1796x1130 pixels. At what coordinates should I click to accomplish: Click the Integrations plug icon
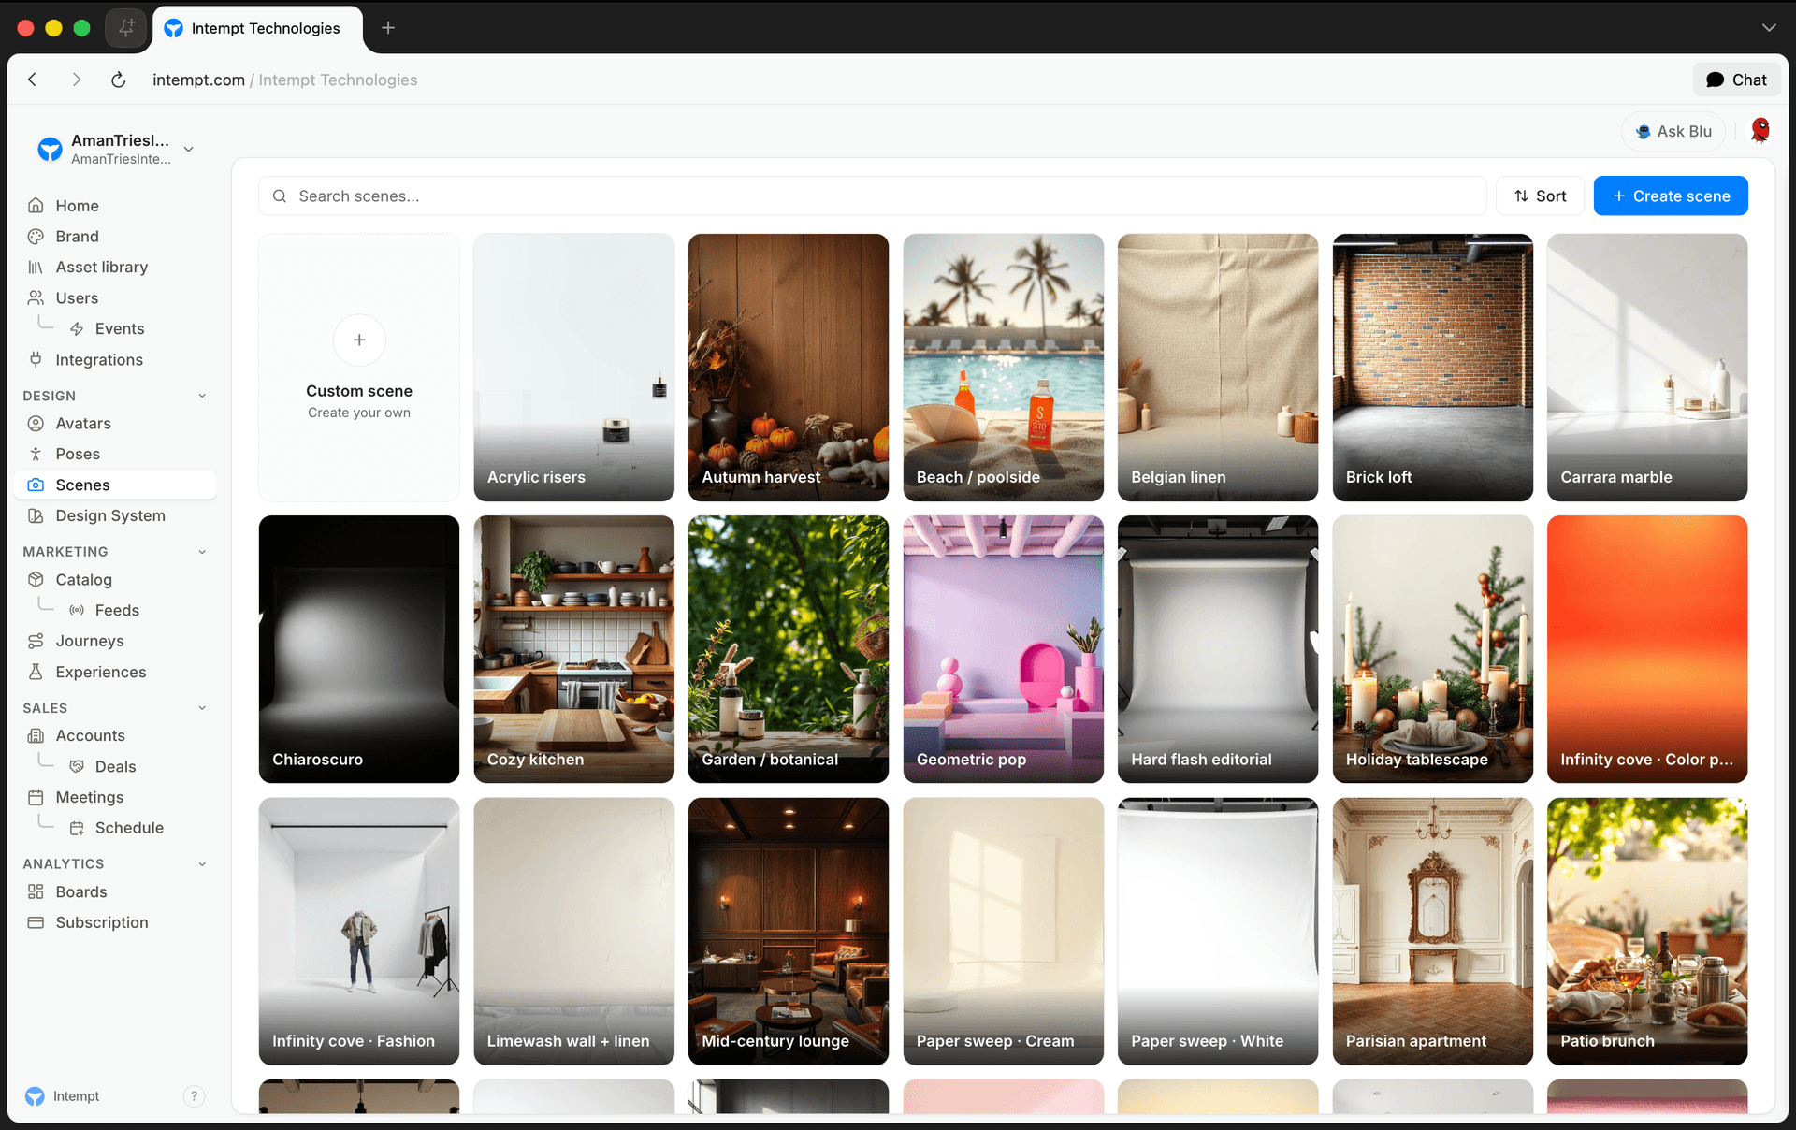click(x=36, y=360)
